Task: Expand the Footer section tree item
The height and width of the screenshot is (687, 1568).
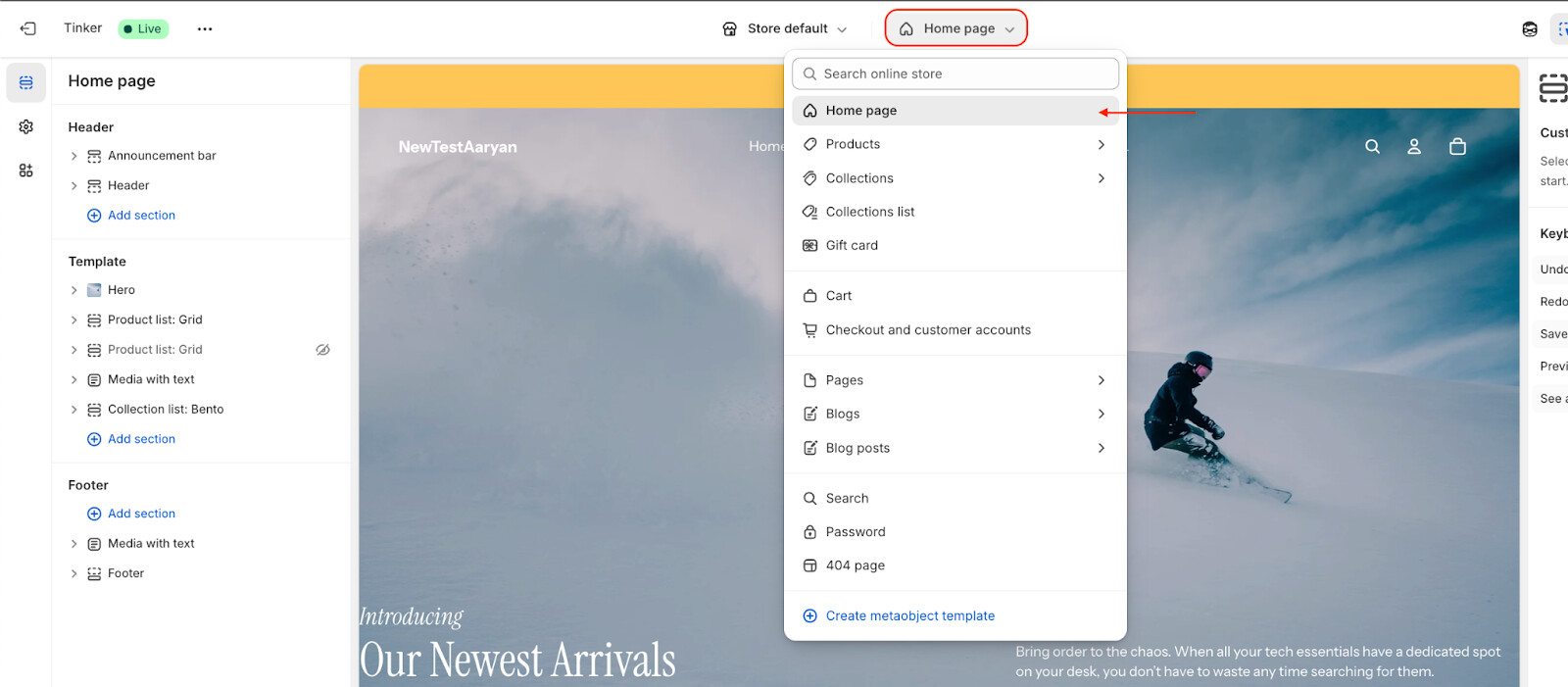Action: (x=73, y=573)
